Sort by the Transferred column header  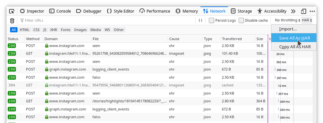coord(238,39)
